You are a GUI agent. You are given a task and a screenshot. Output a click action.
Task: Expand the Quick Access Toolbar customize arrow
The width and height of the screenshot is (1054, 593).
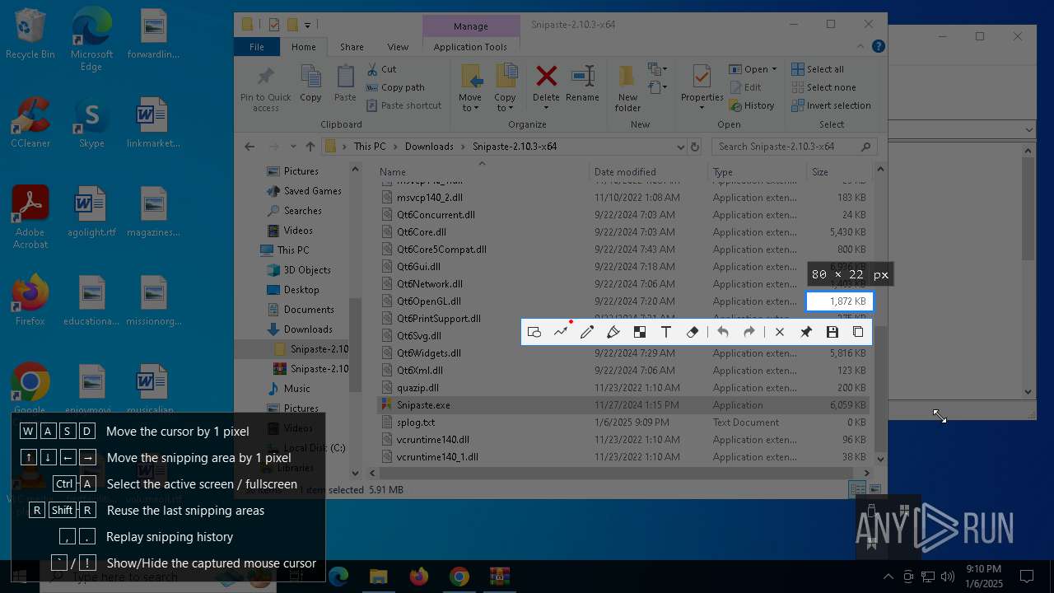tap(308, 25)
